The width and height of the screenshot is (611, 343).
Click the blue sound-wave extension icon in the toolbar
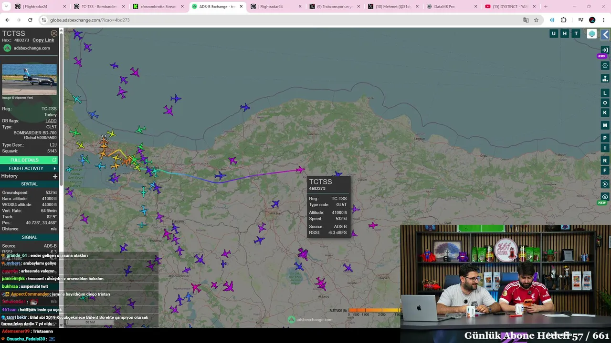(x=552, y=20)
